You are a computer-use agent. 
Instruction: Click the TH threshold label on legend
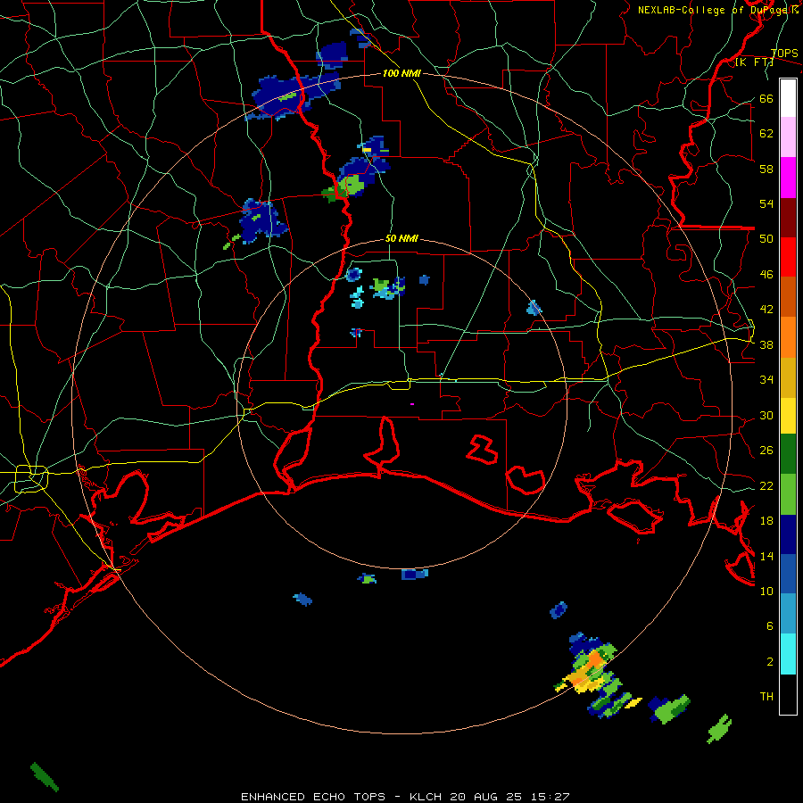tap(766, 697)
